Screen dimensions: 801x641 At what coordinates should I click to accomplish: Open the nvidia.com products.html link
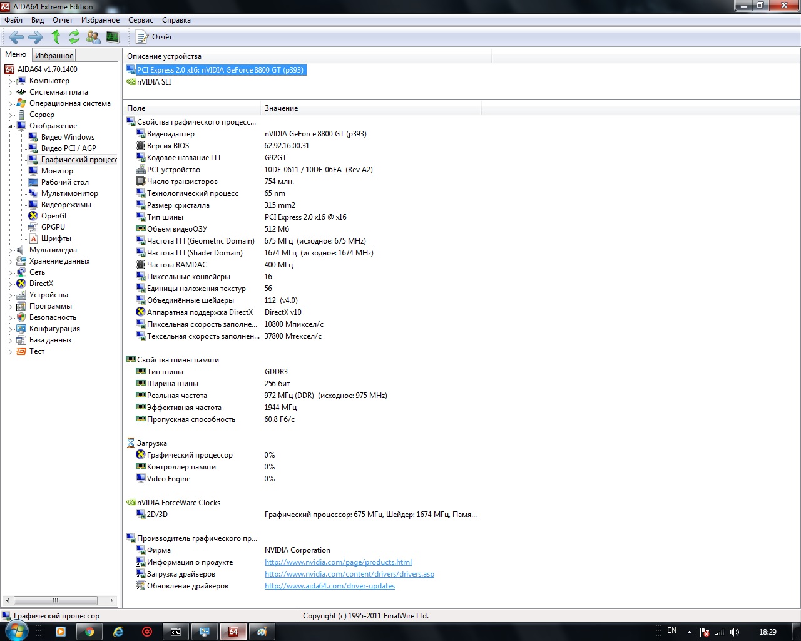[338, 562]
